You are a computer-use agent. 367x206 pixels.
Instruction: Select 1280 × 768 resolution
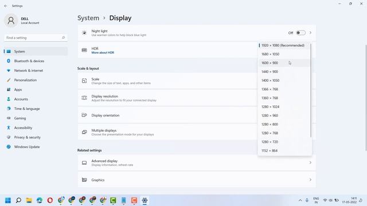click(x=284, y=133)
